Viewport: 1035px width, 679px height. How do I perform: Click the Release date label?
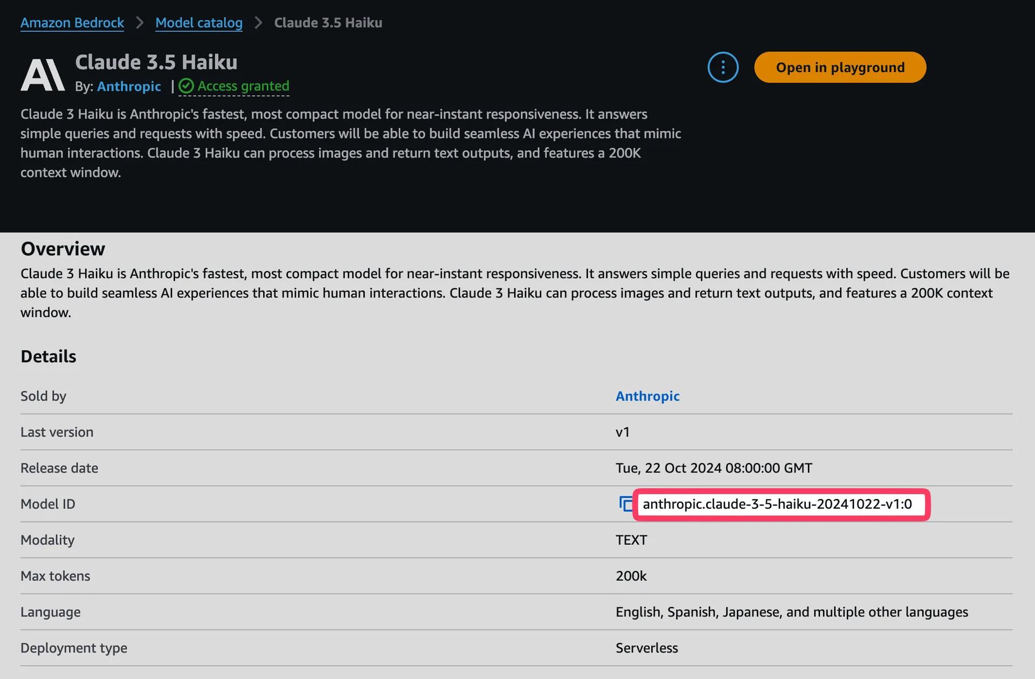point(59,468)
